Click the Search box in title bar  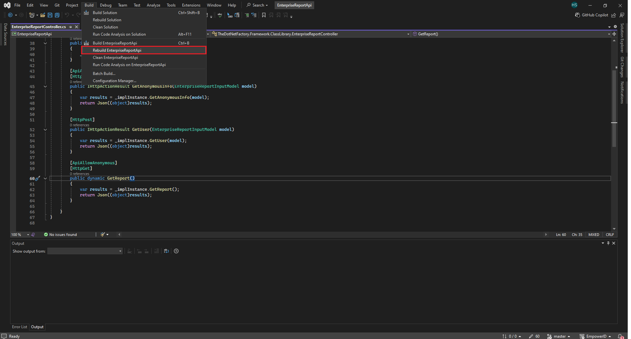257,5
